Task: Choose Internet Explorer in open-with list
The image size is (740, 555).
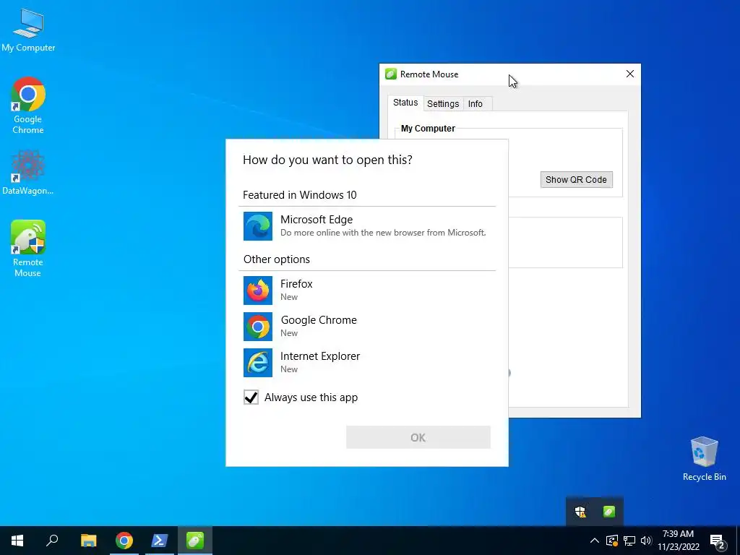Action: 367,363
